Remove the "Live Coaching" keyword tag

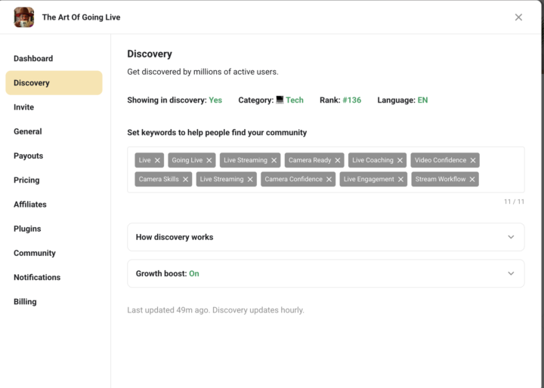pyautogui.click(x=400, y=160)
